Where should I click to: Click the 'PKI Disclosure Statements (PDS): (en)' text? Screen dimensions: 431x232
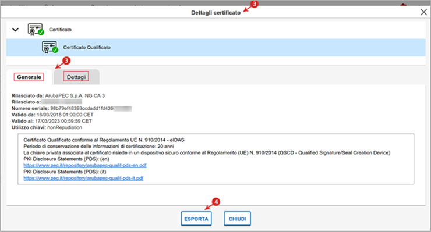66,159
